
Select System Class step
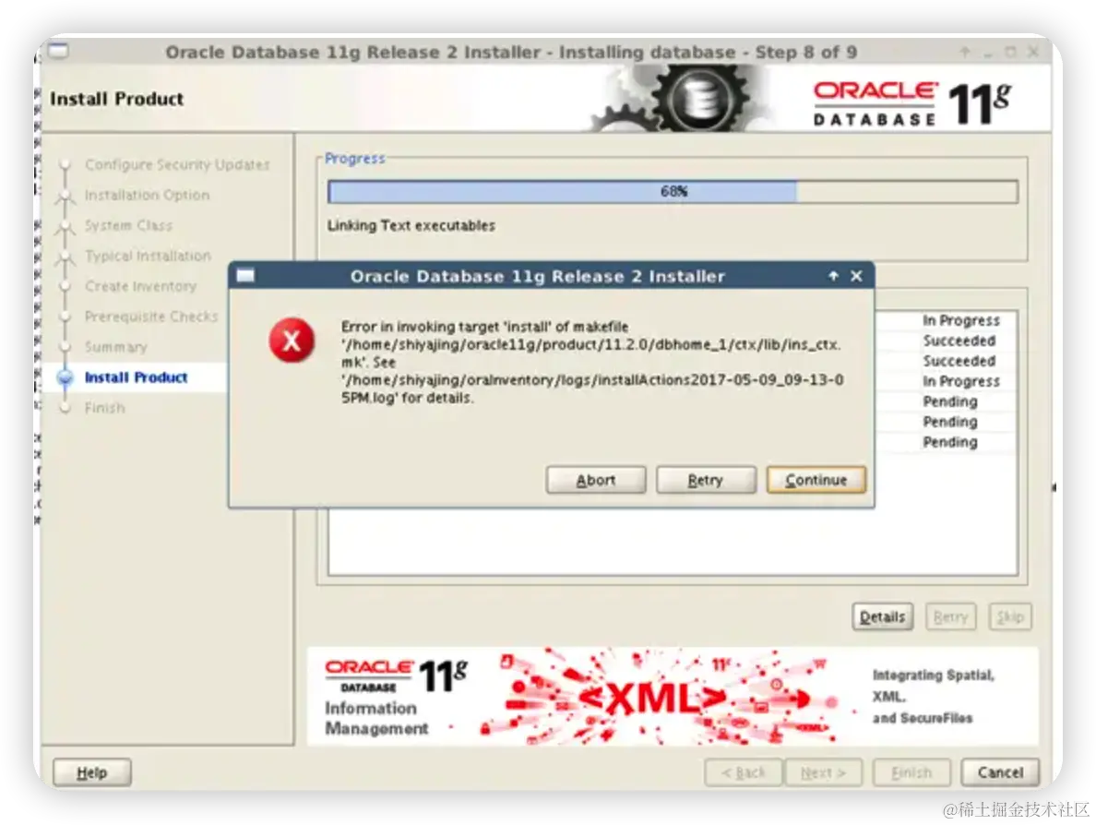[128, 225]
